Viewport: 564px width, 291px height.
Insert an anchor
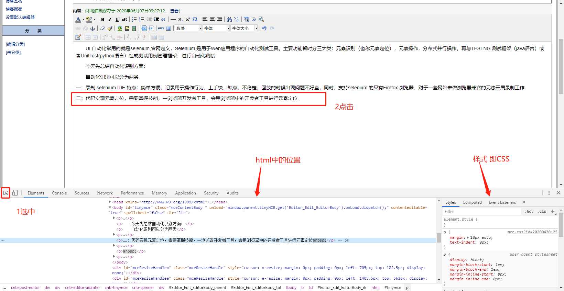pyautogui.click(x=93, y=29)
